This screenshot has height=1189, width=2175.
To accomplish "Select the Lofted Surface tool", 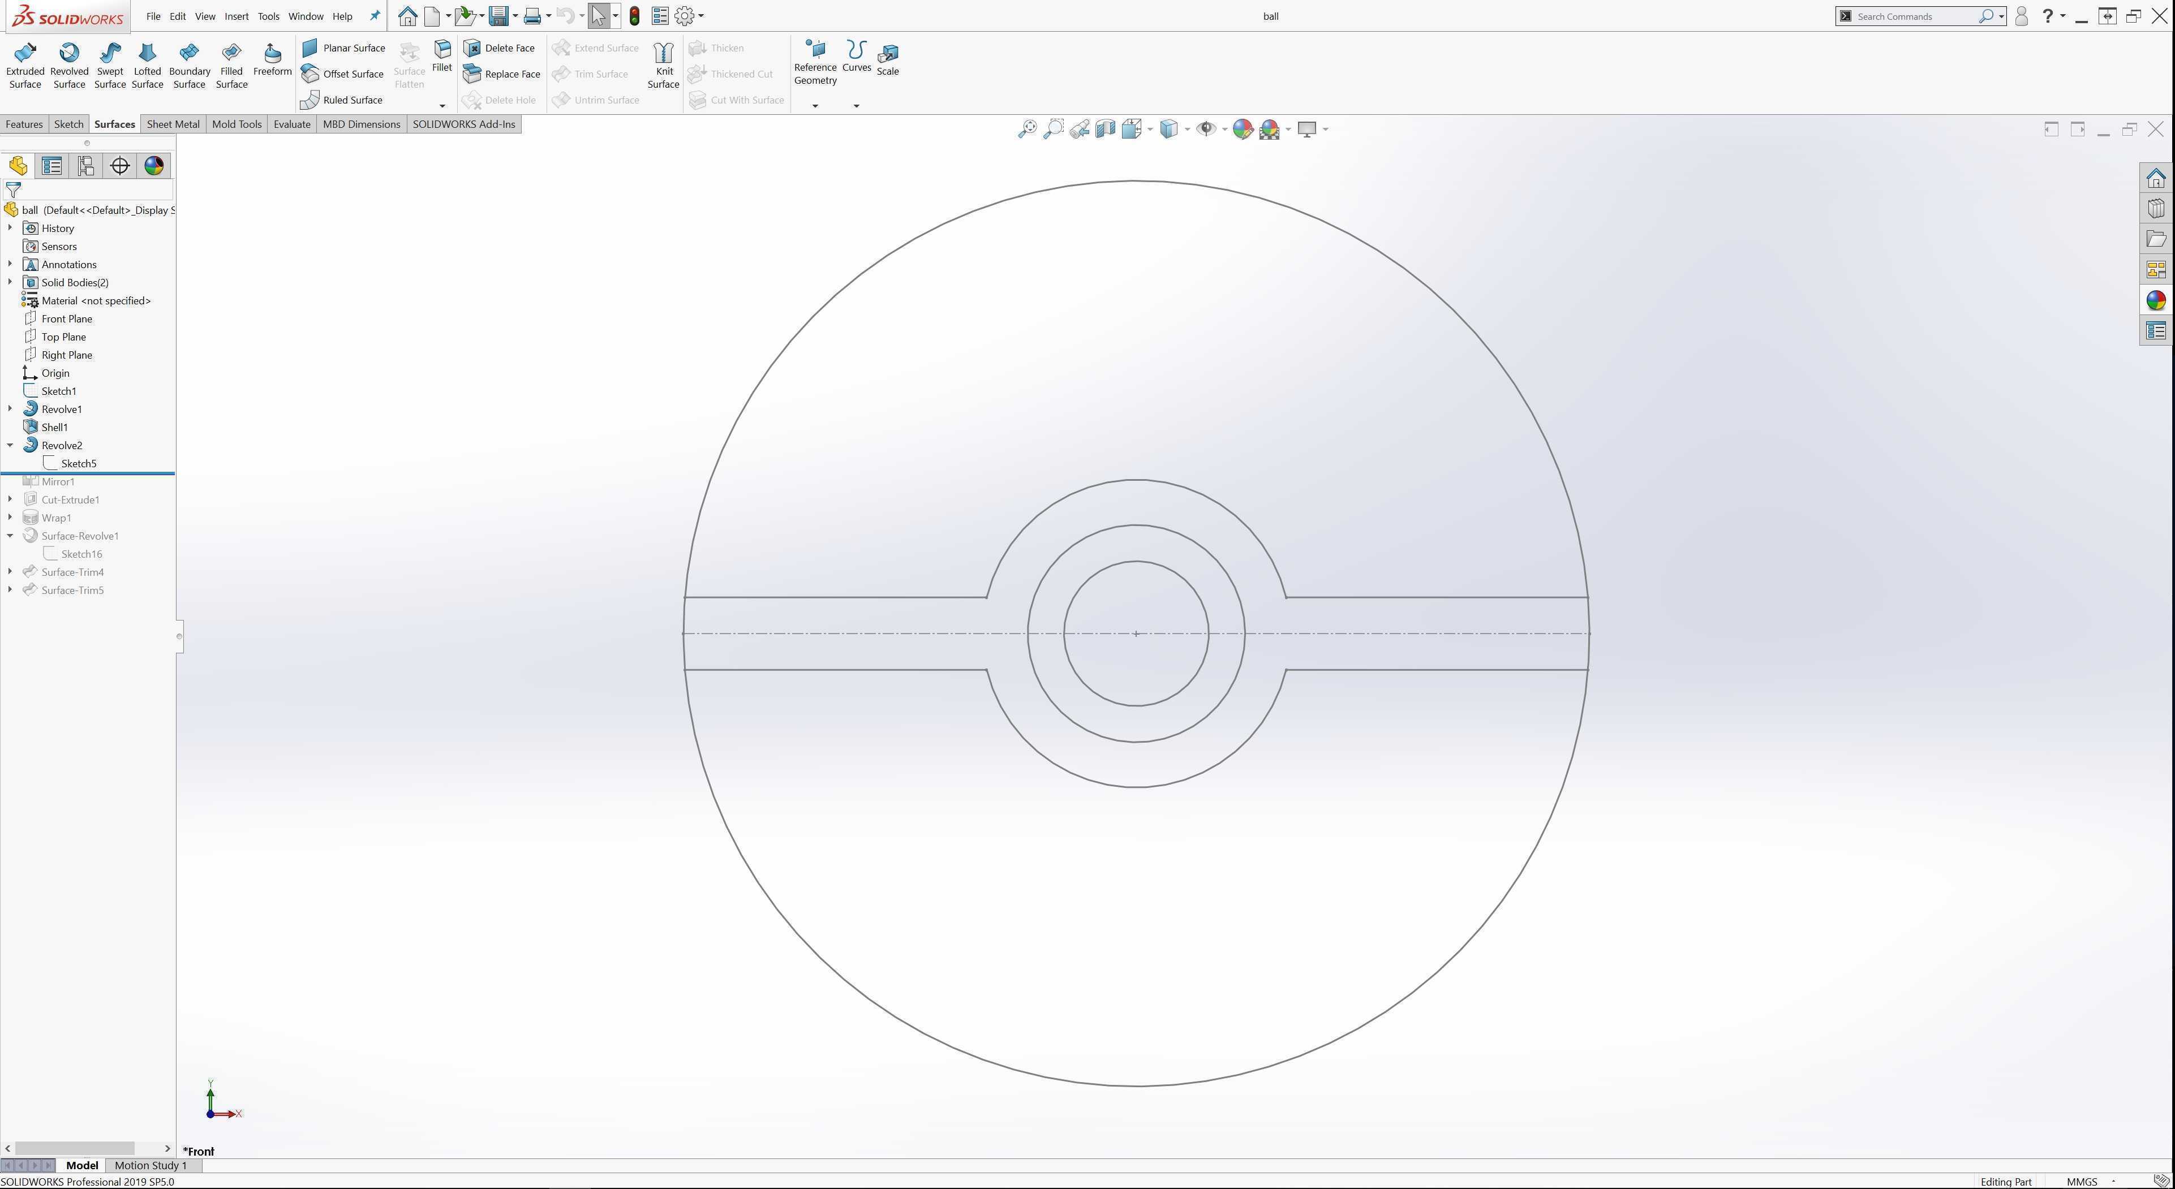I will (x=147, y=66).
